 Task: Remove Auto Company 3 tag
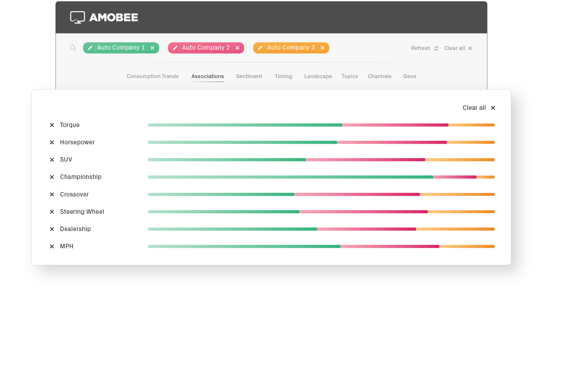pos(323,48)
